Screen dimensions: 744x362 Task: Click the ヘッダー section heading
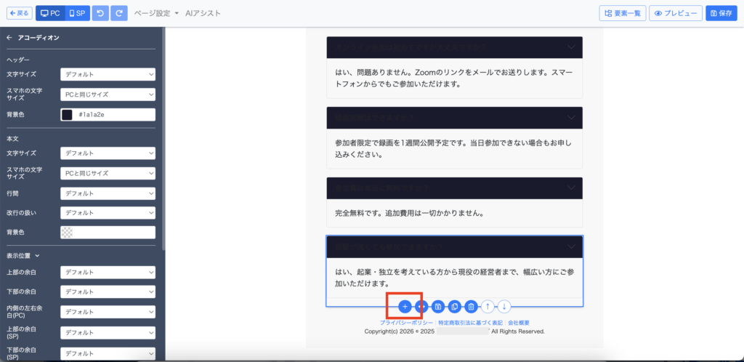point(18,60)
